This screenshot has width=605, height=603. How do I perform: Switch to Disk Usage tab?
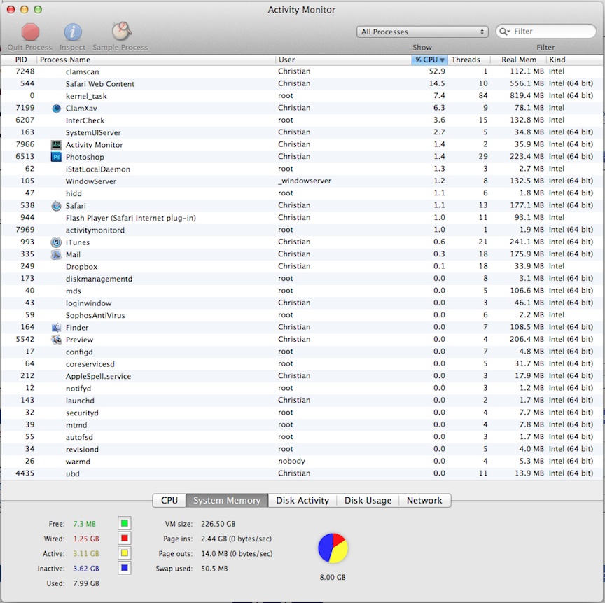[x=368, y=500]
